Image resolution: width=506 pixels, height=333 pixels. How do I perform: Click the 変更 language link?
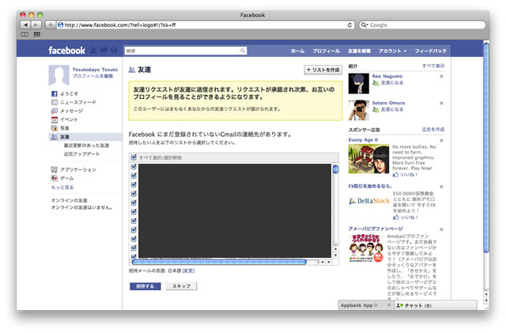pyautogui.click(x=188, y=271)
